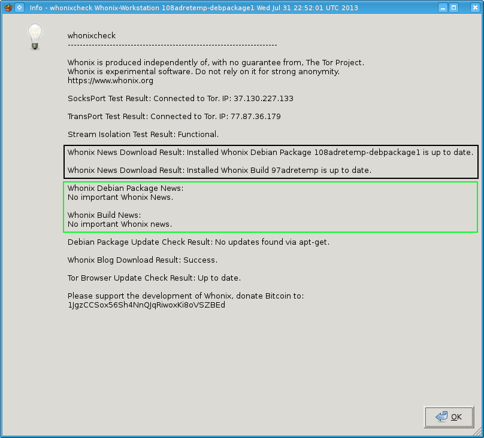Click the https://www.whonix.org URL
The image size is (484, 438).
[110, 80]
